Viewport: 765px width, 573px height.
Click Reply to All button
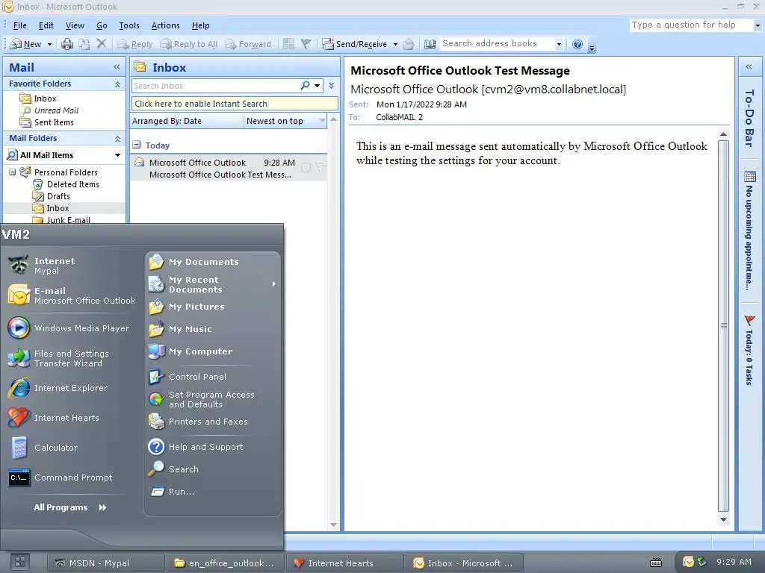(x=189, y=44)
